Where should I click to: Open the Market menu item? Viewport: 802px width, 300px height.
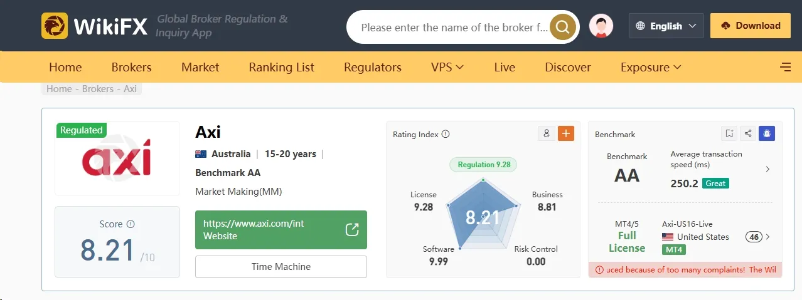point(200,67)
